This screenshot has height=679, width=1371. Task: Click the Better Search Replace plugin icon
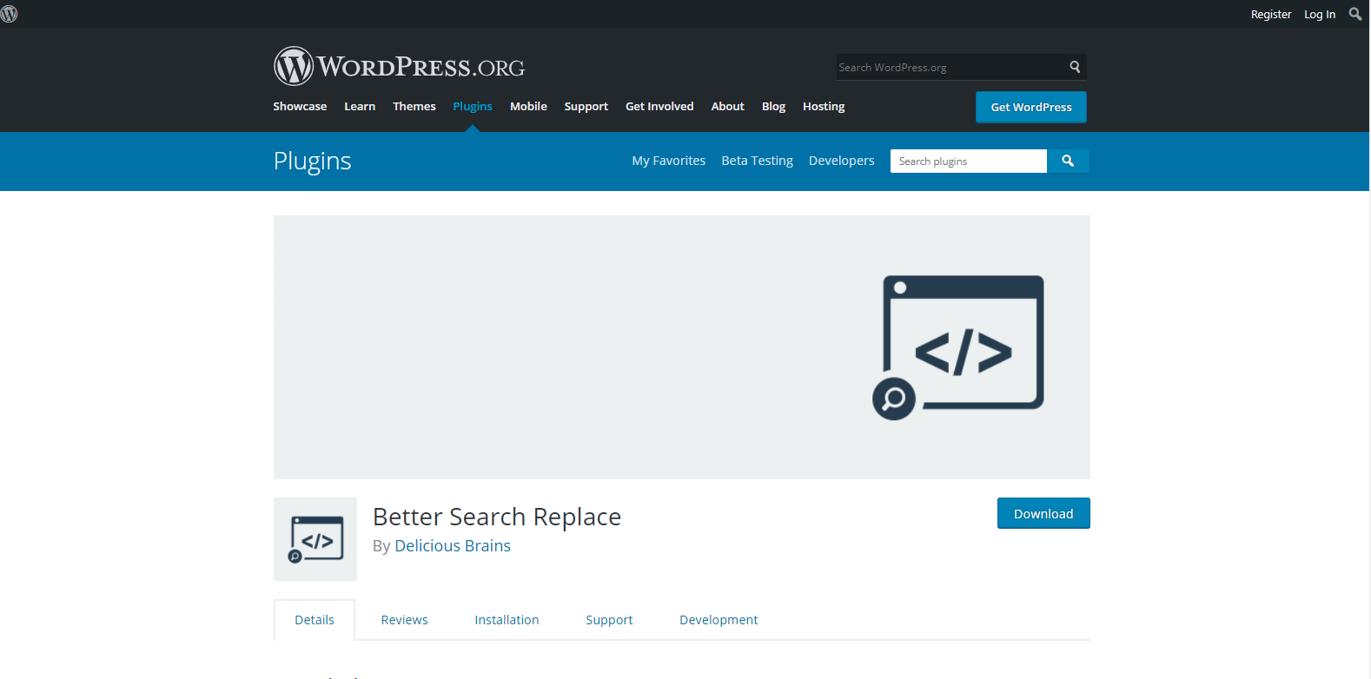tap(315, 539)
